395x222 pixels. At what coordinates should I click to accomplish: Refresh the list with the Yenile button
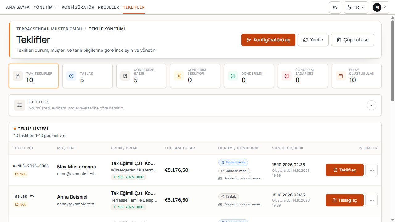(313, 40)
